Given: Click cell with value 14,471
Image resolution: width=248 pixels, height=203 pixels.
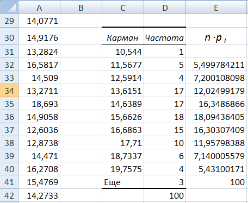Looking at the screenshot, I should pos(39,156).
